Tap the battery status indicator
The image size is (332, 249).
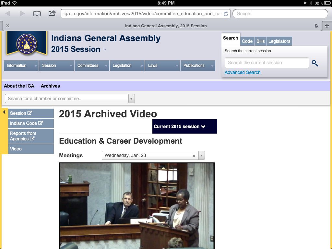(327, 3)
